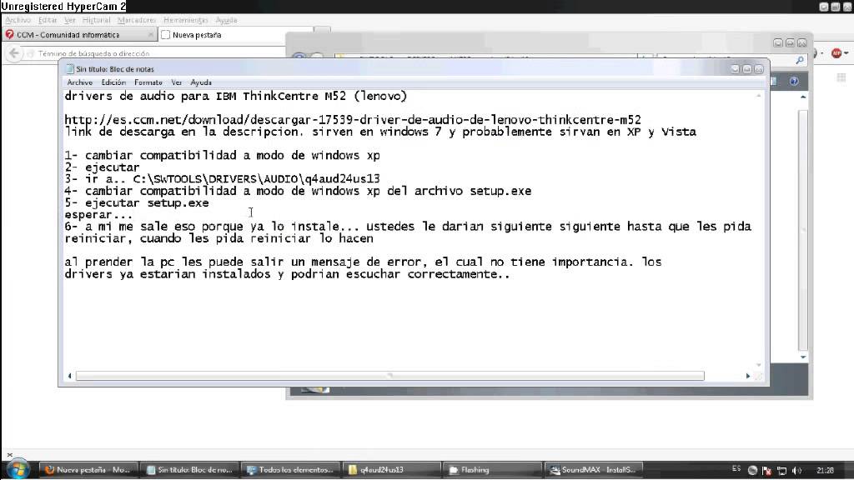This screenshot has width=854, height=480.
Task: Open Notepad's Archivo menu
Action: 79,82
